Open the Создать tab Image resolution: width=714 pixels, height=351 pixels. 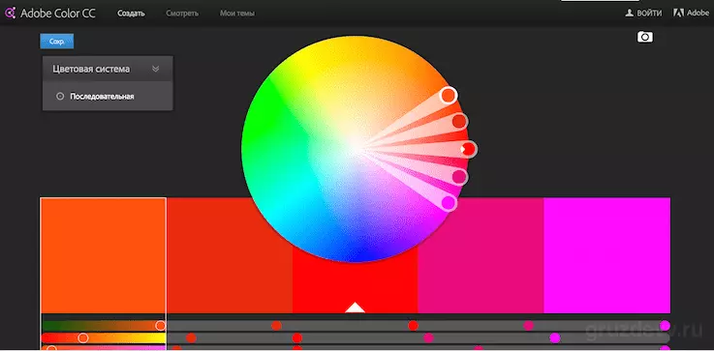point(131,14)
